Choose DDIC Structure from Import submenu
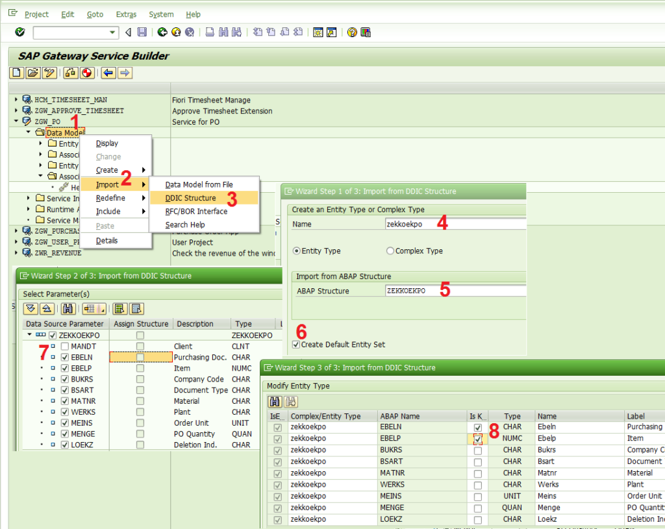 [x=204, y=198]
